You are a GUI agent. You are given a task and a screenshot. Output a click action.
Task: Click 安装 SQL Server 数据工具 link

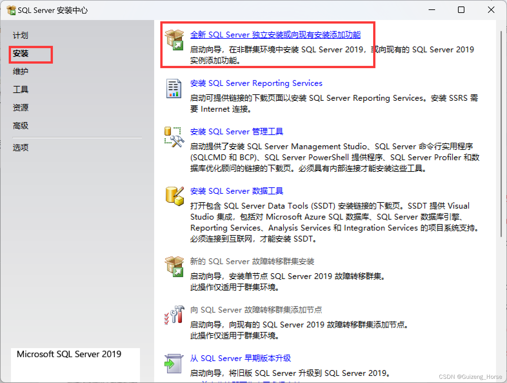point(237,191)
